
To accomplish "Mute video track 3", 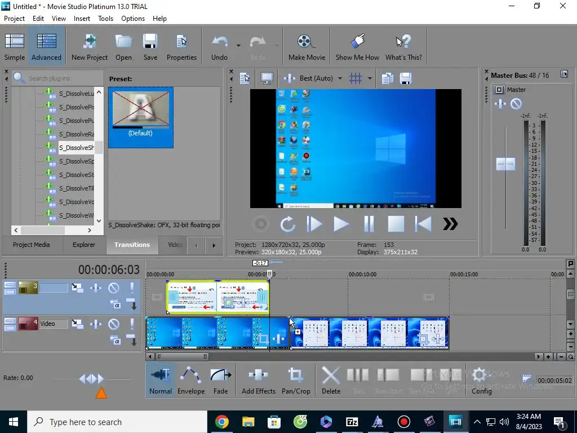I will (x=113, y=288).
